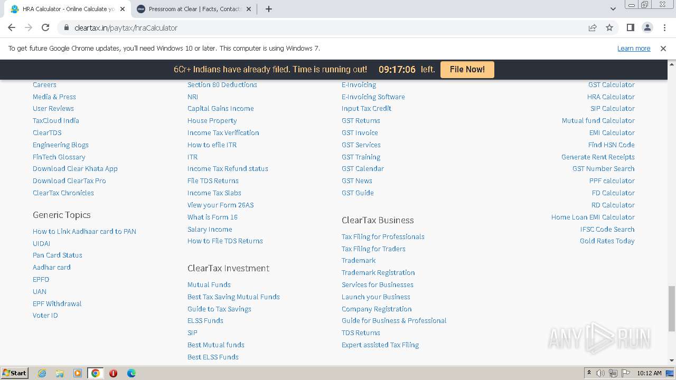Image resolution: width=676 pixels, height=380 pixels.
Task: Open the How to Link Aadhaar card to PAN link
Action: 84,231
